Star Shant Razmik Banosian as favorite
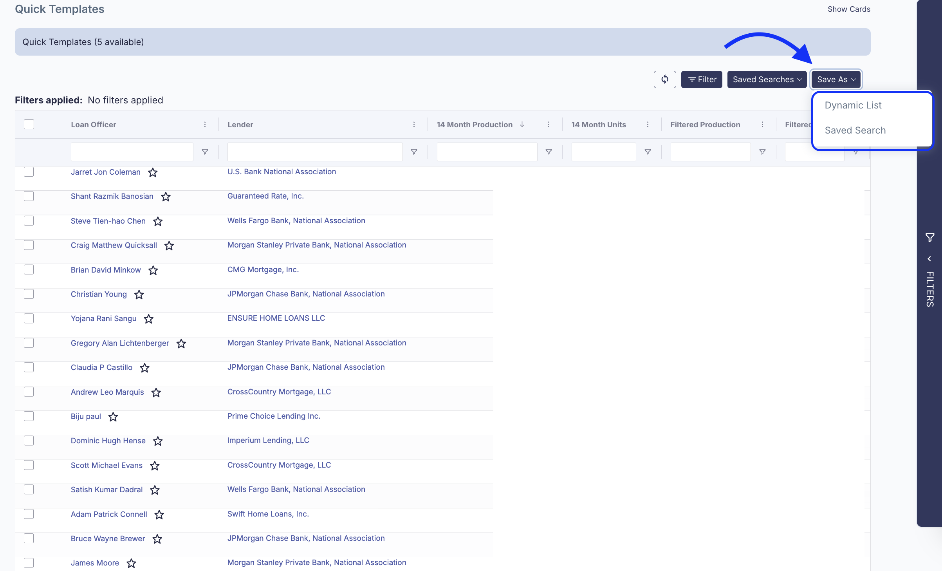 pyautogui.click(x=166, y=197)
